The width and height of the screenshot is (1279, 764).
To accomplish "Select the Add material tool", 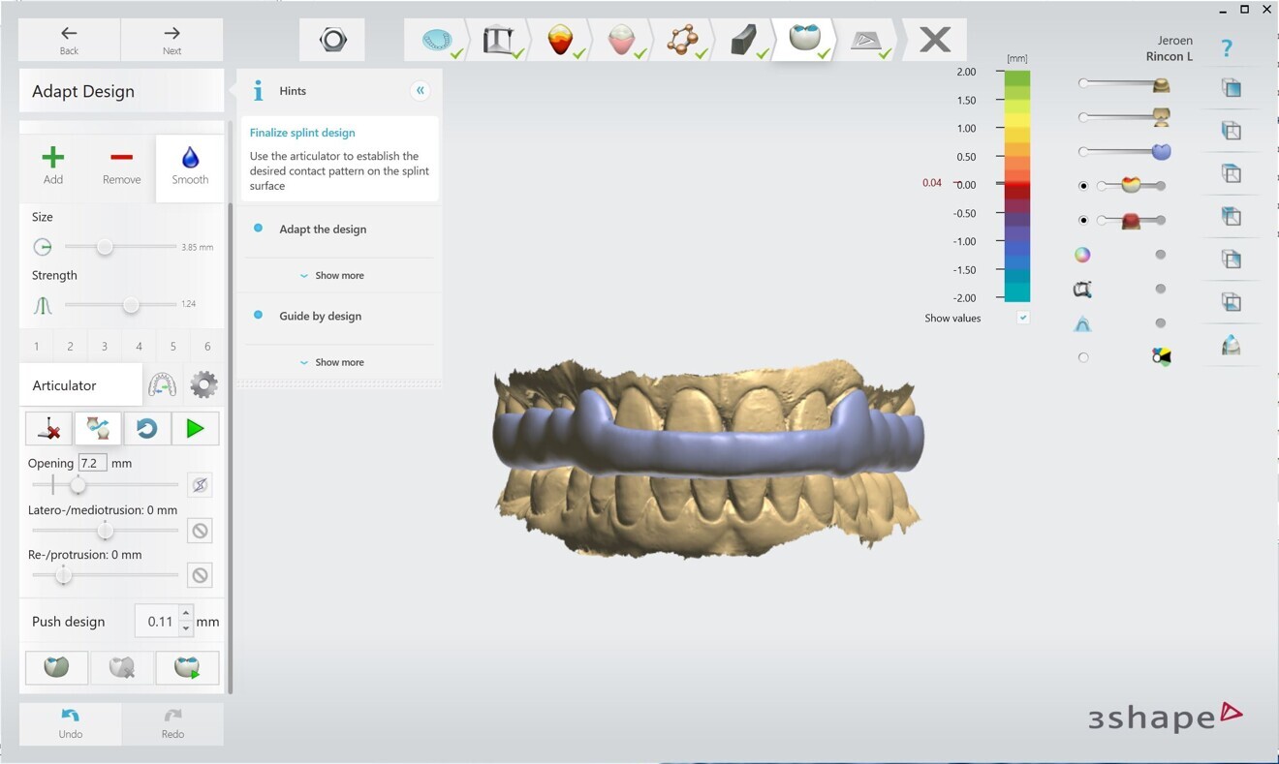I will pyautogui.click(x=53, y=166).
